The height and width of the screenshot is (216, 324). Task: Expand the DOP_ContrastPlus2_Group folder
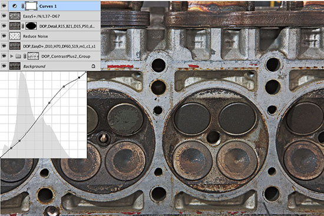[x=12, y=56]
